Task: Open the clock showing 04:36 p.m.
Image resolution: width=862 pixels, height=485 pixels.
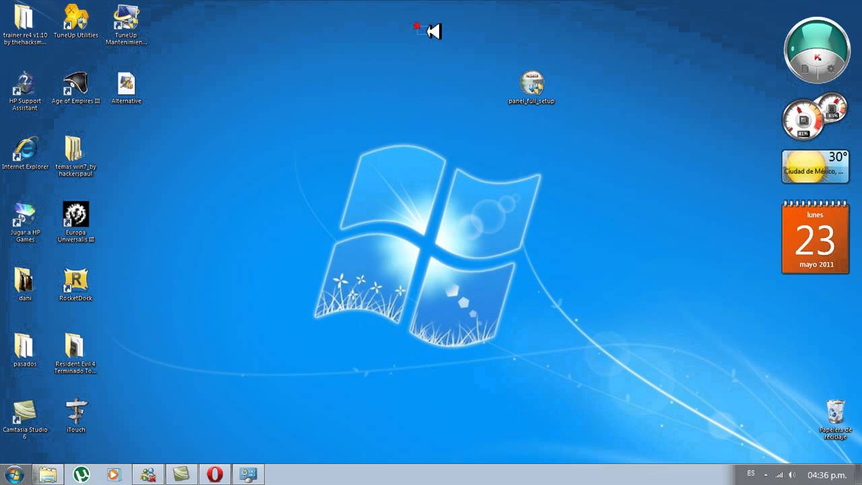Action: (x=827, y=475)
